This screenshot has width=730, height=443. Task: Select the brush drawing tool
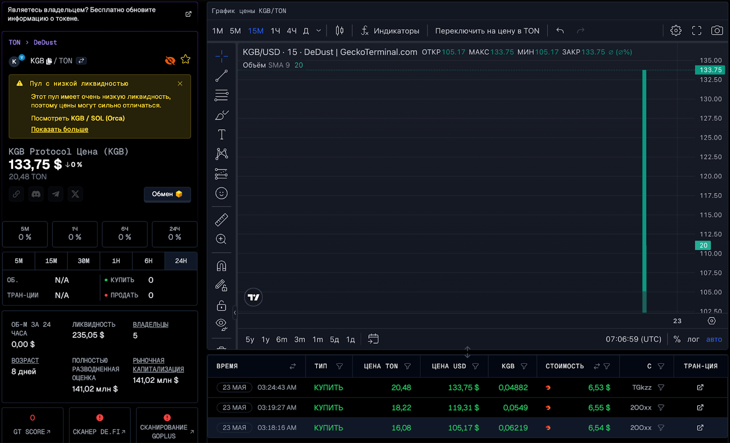[x=221, y=115]
